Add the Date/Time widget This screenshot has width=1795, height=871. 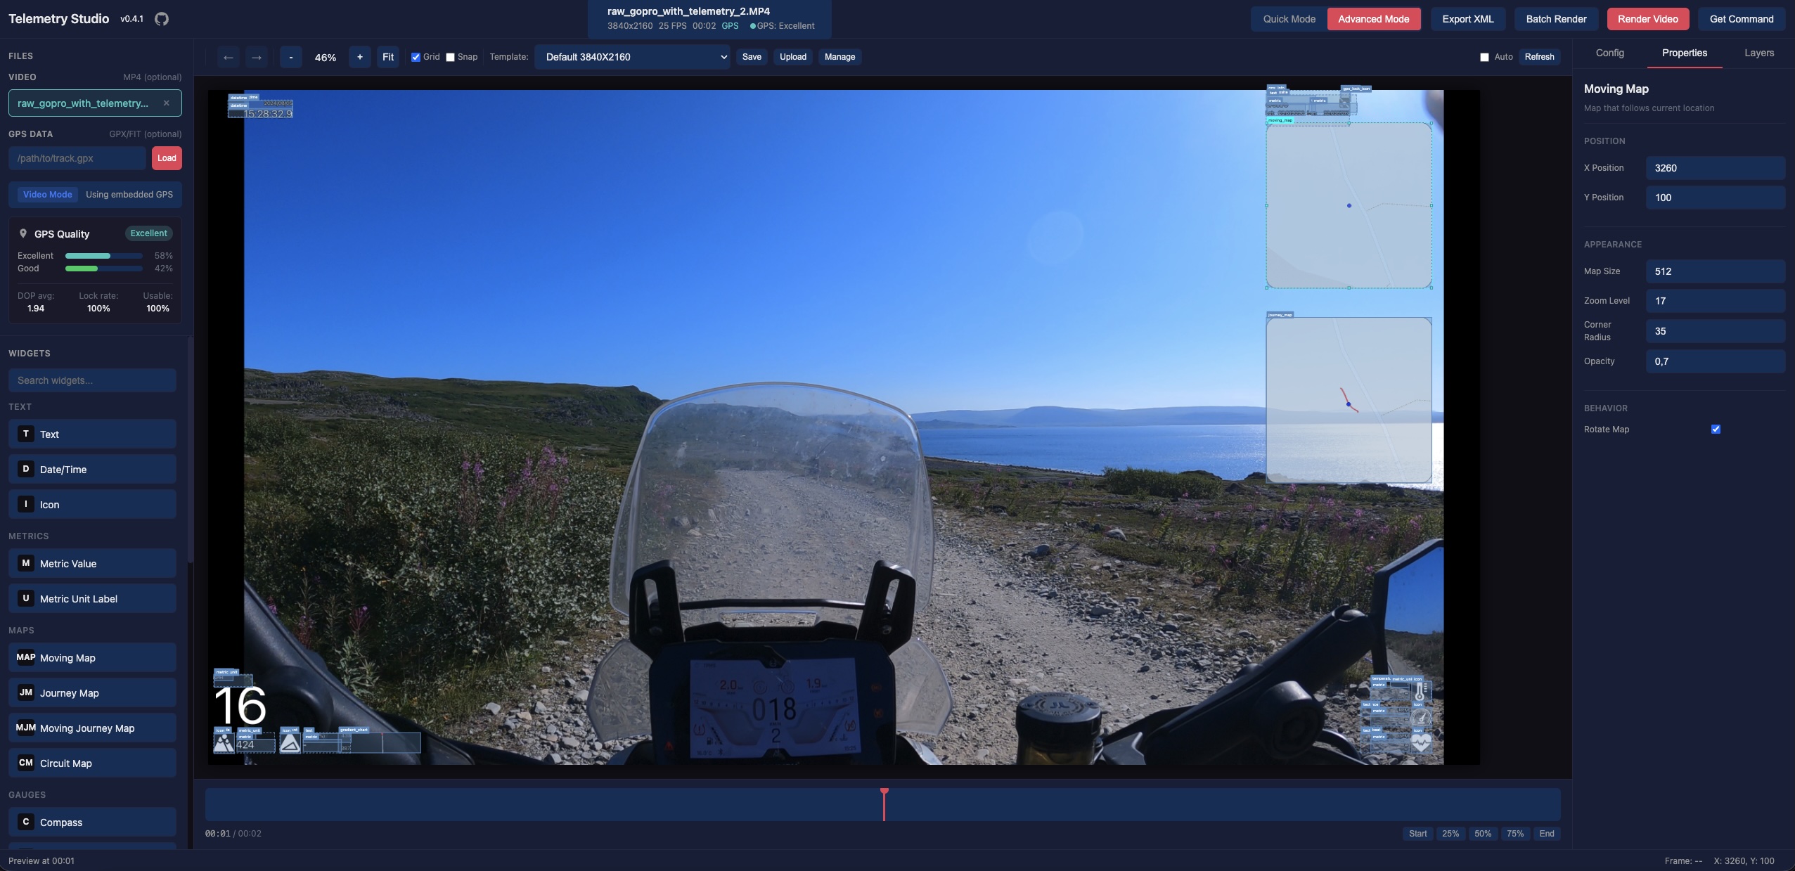click(x=92, y=469)
